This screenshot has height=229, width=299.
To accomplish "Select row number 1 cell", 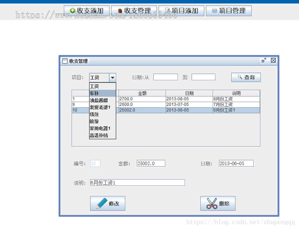I will [x=81, y=99].
